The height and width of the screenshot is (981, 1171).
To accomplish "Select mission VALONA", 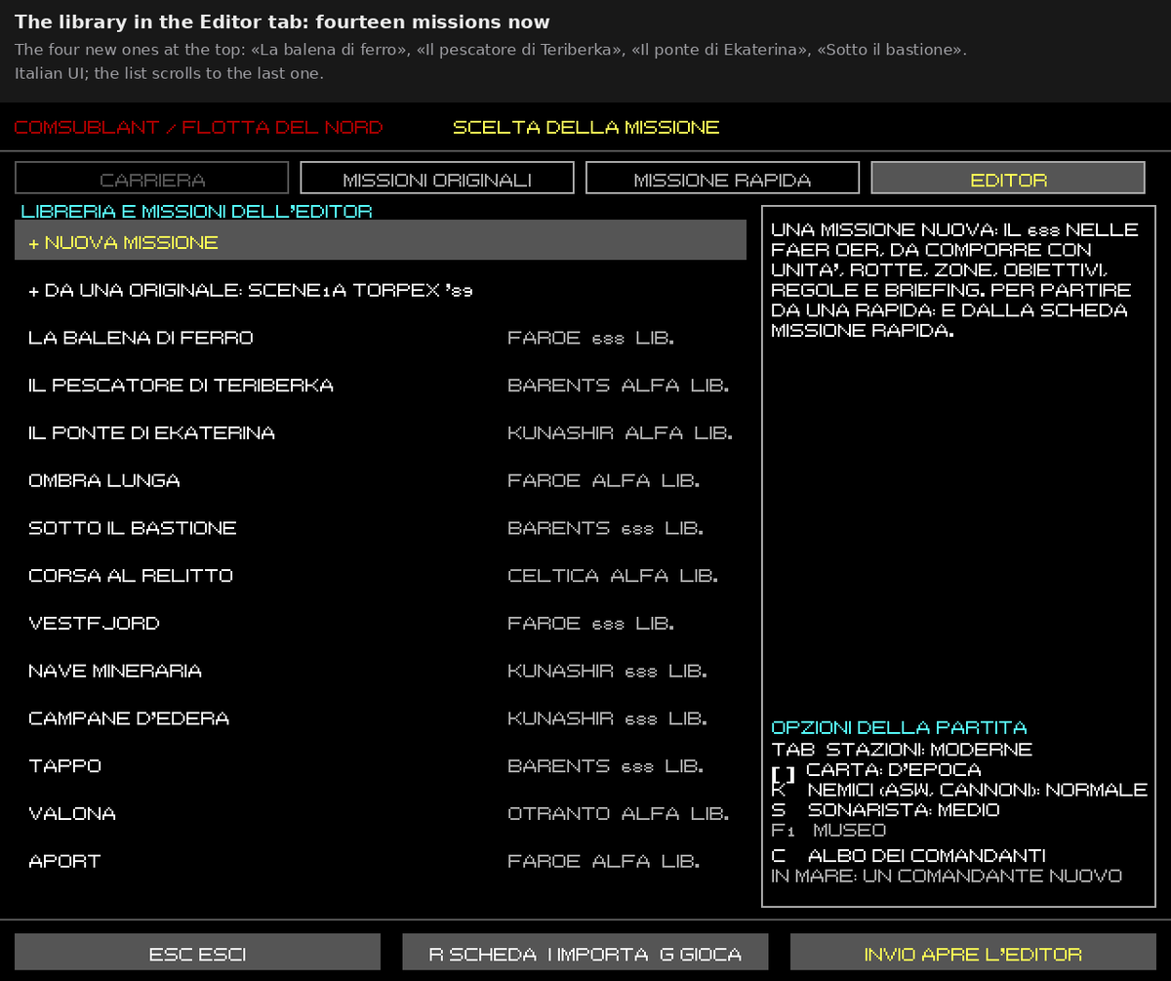I will pos(381,813).
